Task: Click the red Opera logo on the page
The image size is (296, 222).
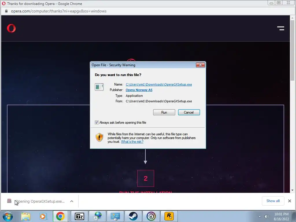Action: 11,28
